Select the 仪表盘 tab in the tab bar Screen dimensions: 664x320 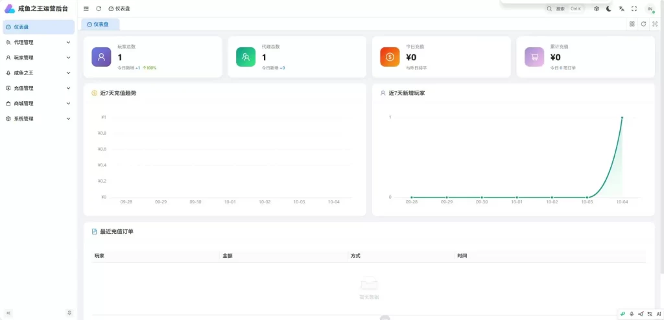click(x=101, y=25)
